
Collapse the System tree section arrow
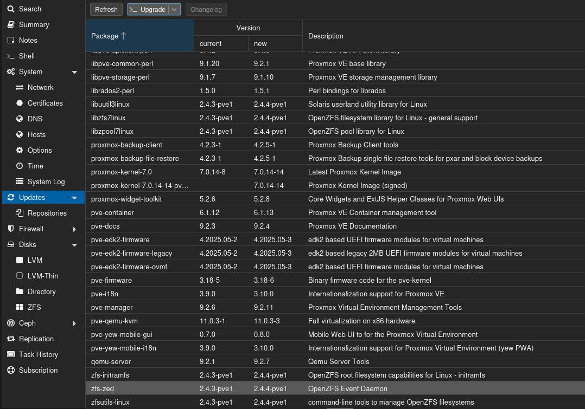click(75, 72)
